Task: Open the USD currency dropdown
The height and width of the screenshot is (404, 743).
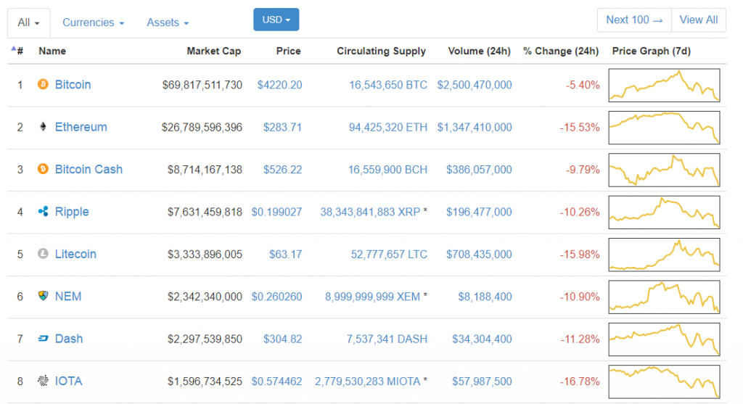Action: (276, 20)
